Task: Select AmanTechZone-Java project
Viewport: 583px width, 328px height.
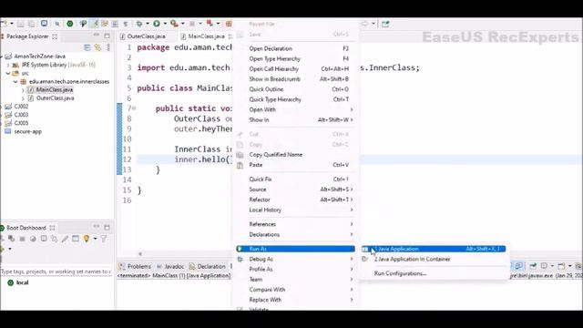Action: coord(39,56)
